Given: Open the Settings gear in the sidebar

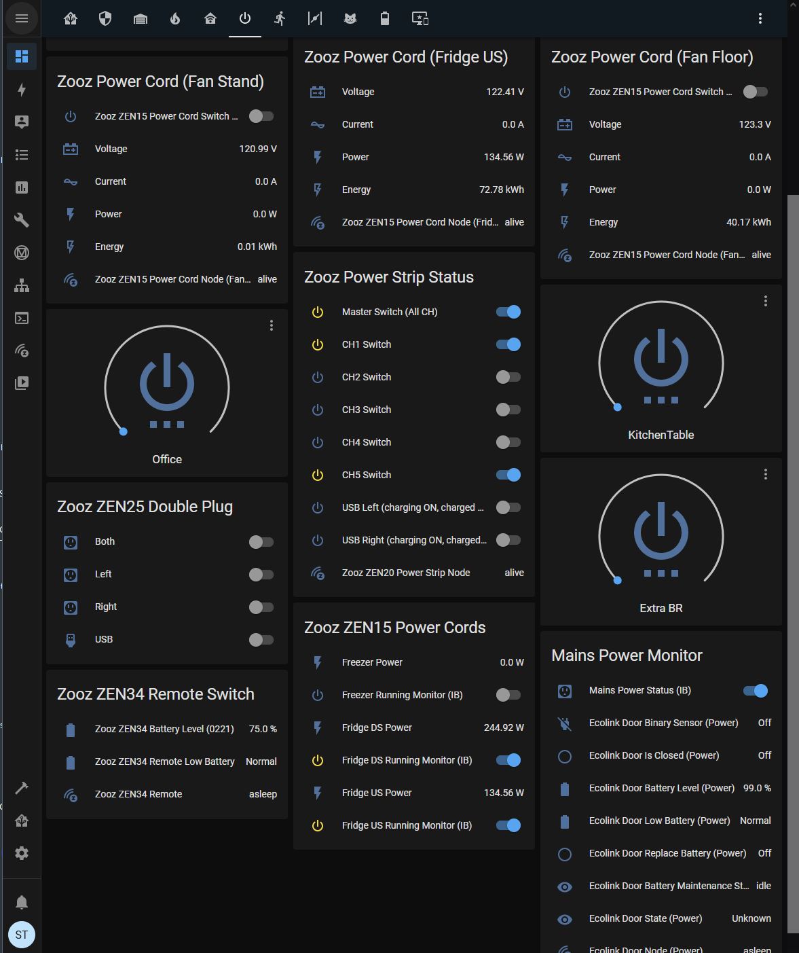Looking at the screenshot, I should (22, 853).
